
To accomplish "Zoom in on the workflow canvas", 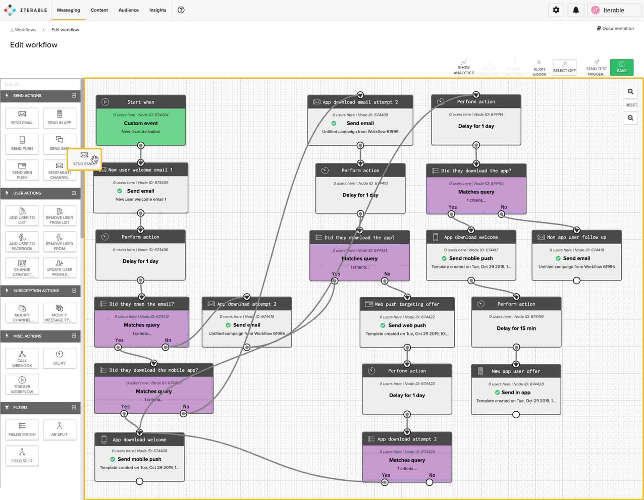I will (x=630, y=92).
